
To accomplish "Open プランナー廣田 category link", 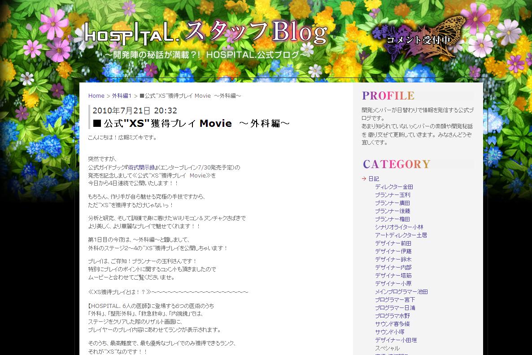I will tap(392, 203).
